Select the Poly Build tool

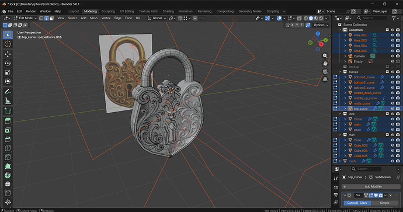coord(8,166)
